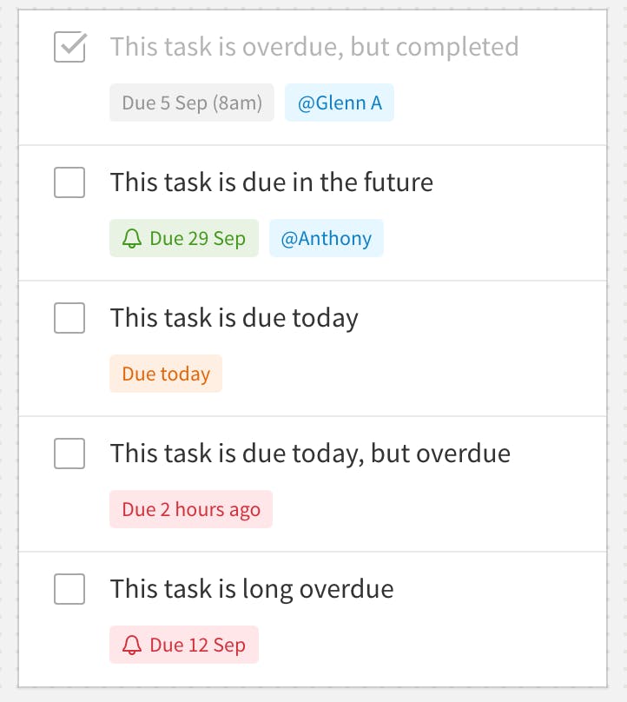627x702 pixels.
Task: Click the red bell icon on Due 12 Sep
Action: pyautogui.click(x=132, y=646)
